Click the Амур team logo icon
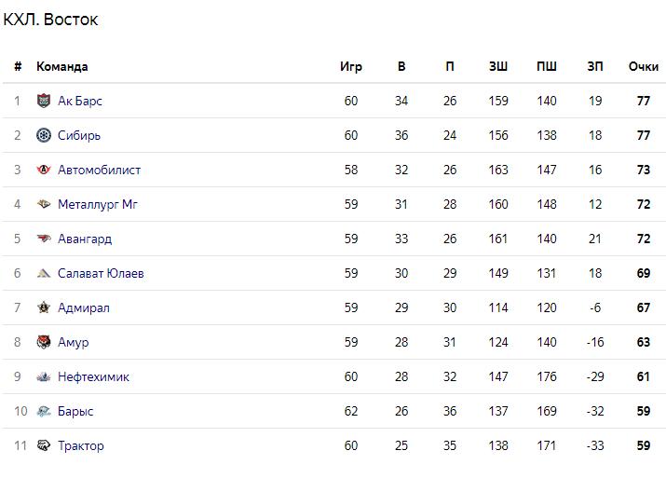666x478 pixels. point(44,342)
